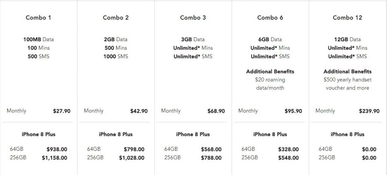Viewport: 387px width, 175px height.
Task: Select the 256GB price $1,158.00
Action: (54, 158)
